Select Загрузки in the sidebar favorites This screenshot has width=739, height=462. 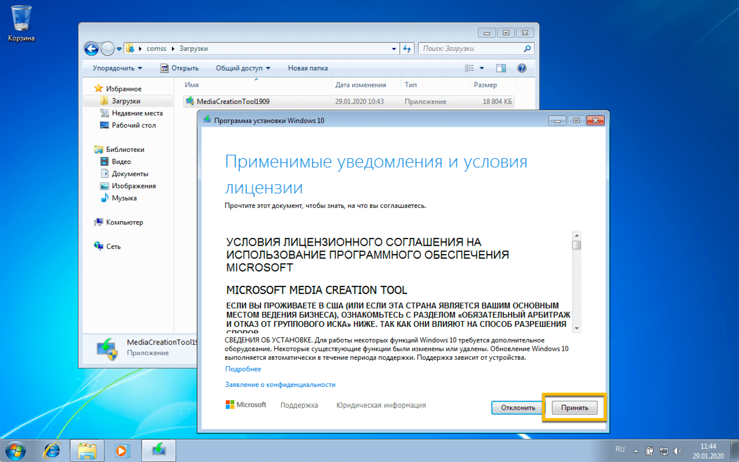(126, 101)
